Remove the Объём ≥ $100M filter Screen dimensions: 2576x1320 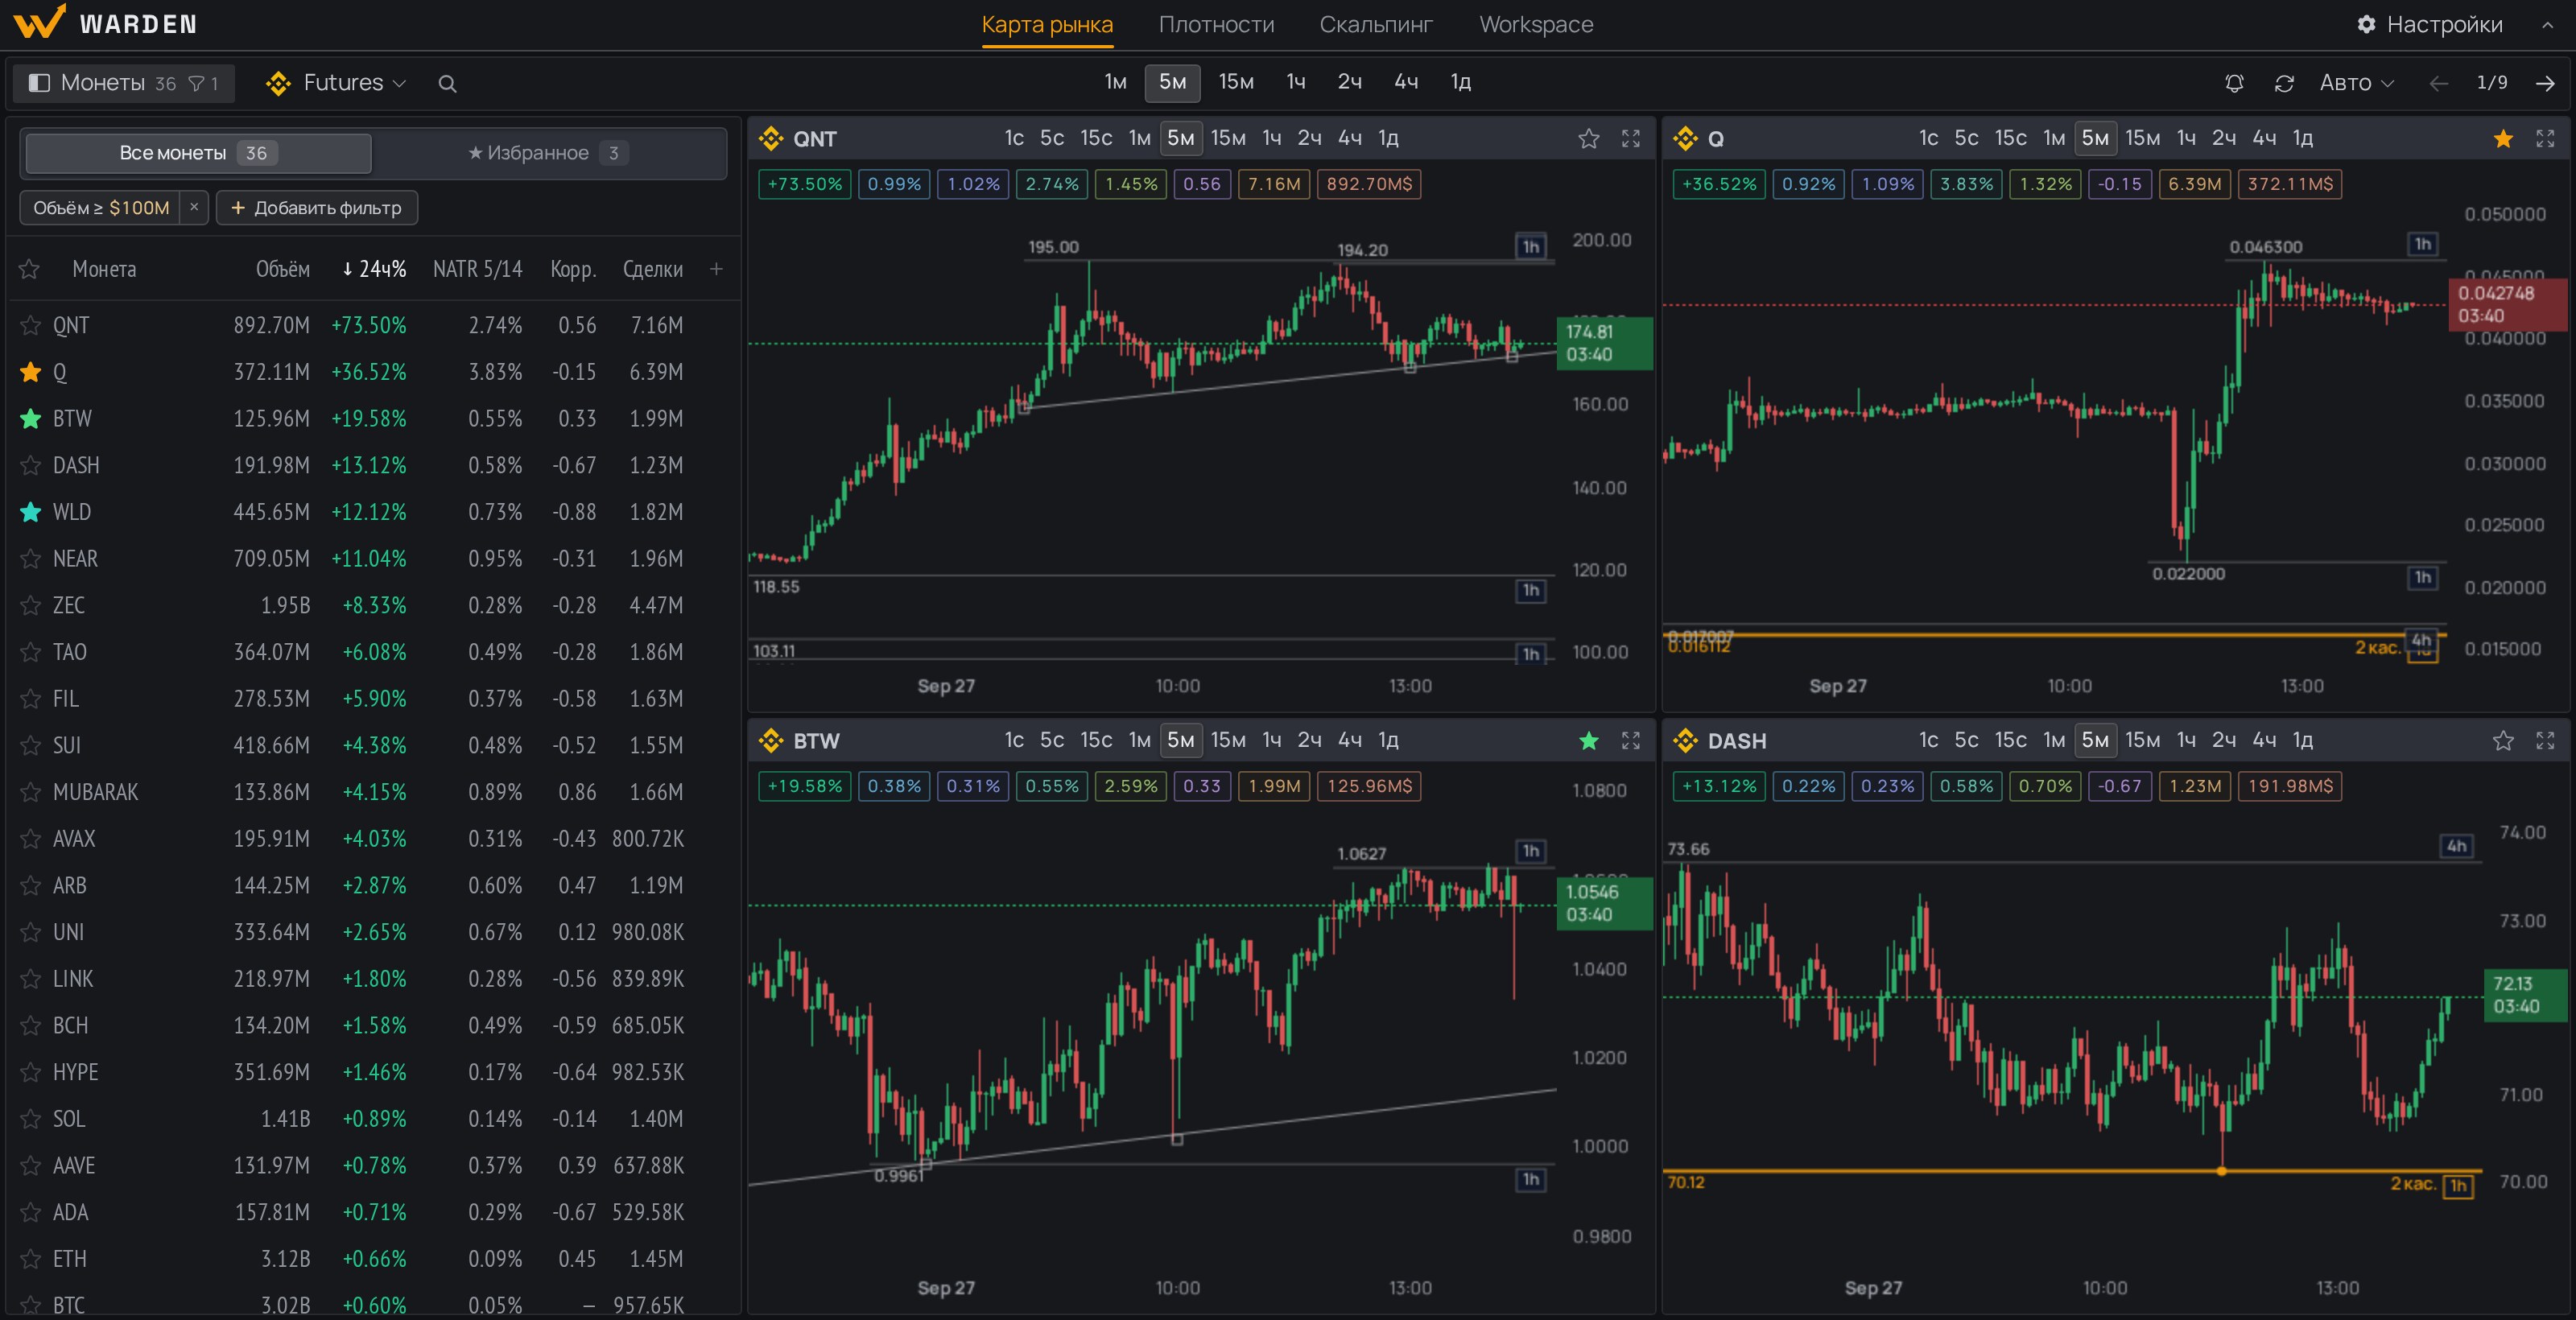click(x=194, y=207)
